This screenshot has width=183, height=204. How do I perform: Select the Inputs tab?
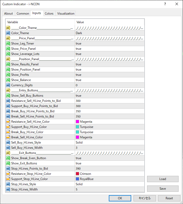click(37, 13)
